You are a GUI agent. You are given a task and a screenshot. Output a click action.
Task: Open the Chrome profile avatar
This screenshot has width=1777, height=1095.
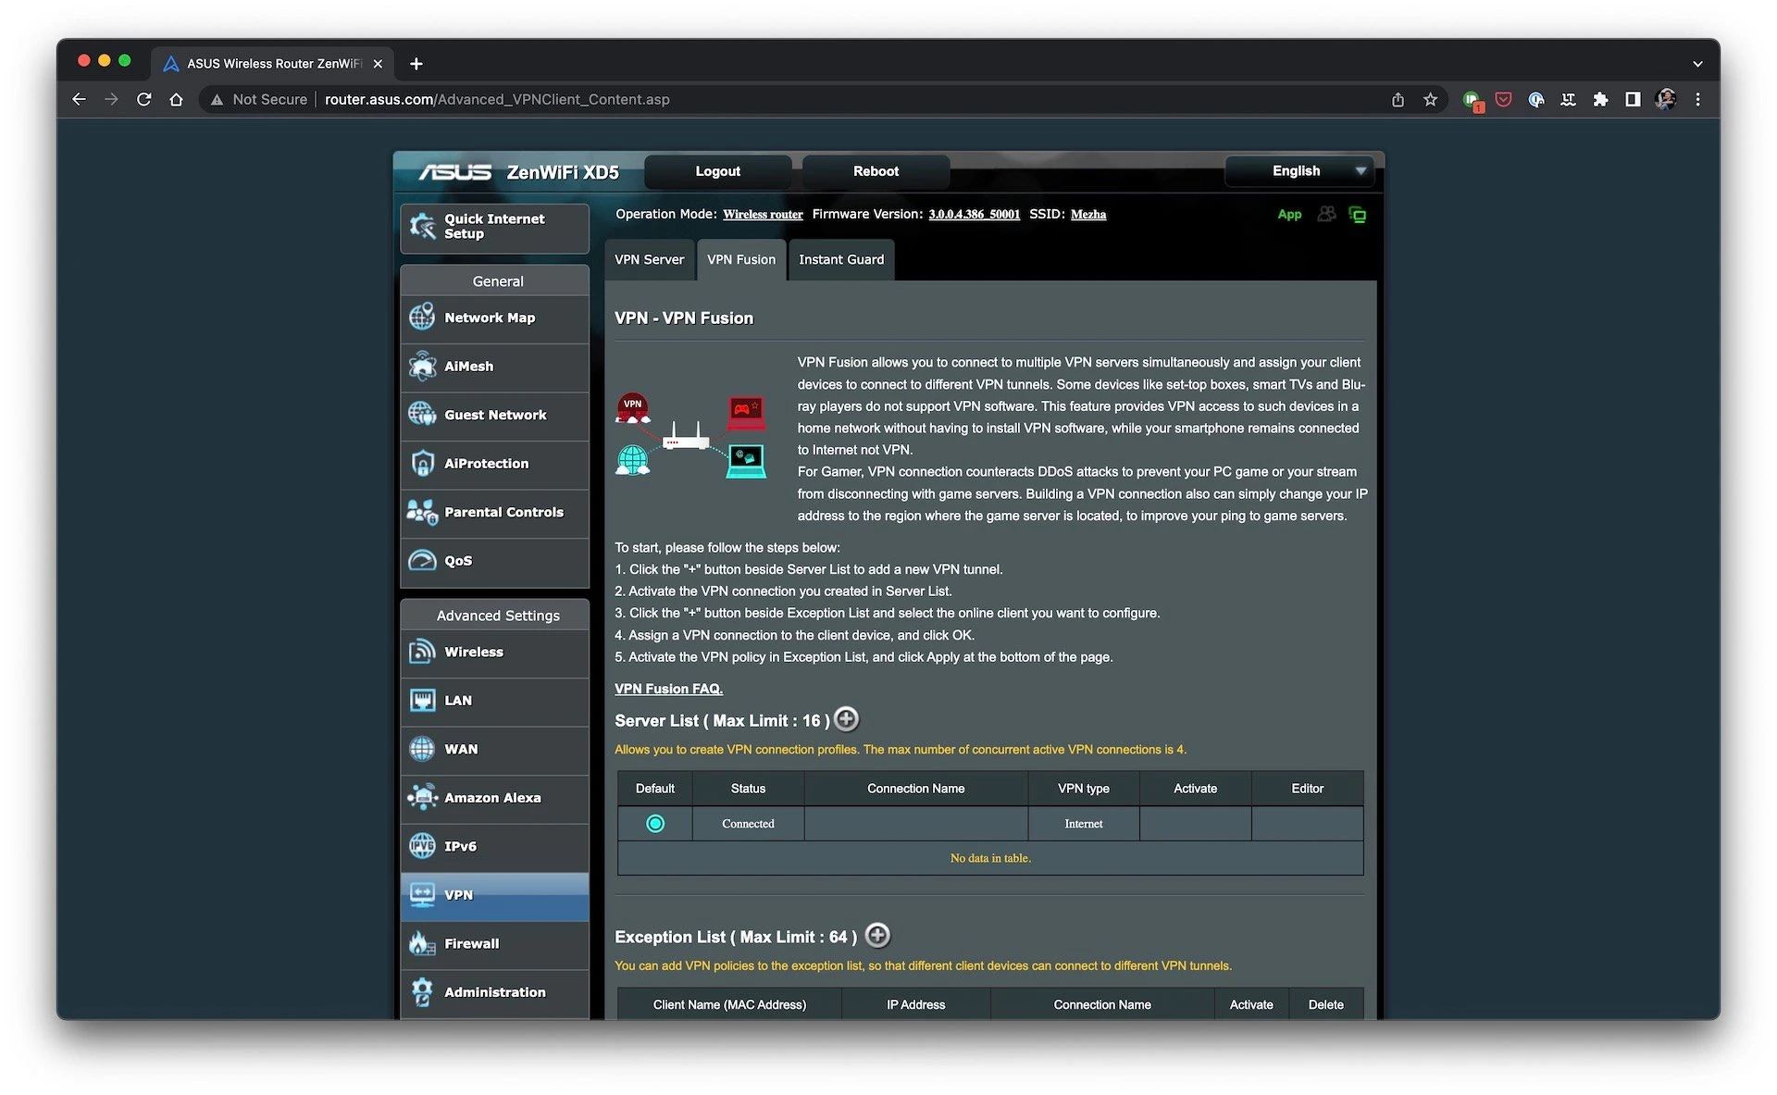click(x=1665, y=99)
